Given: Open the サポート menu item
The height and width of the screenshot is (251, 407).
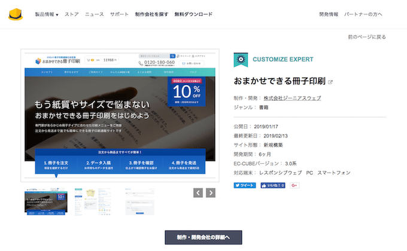Looking at the screenshot, I should tap(119, 14).
